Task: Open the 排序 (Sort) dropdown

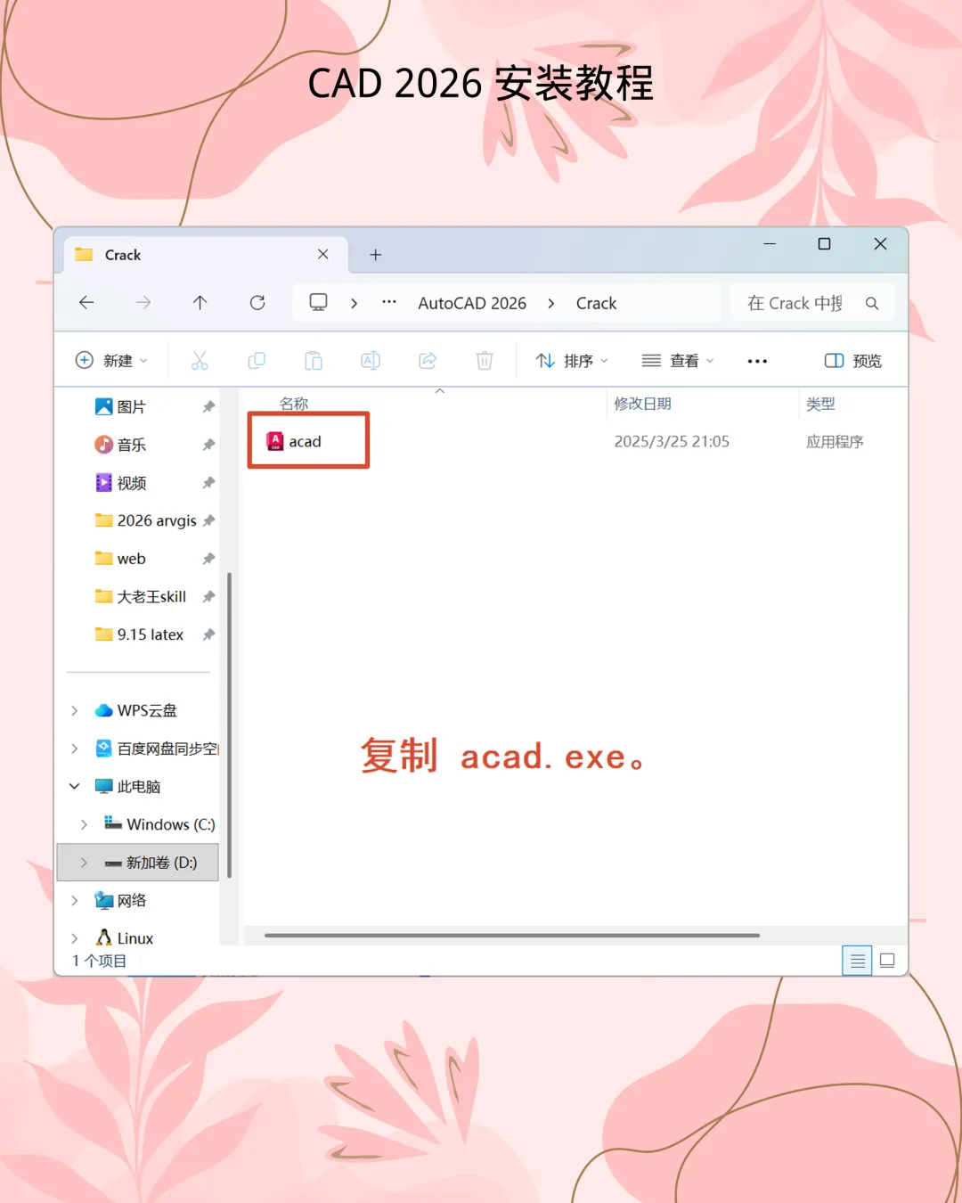Action: pyautogui.click(x=572, y=361)
